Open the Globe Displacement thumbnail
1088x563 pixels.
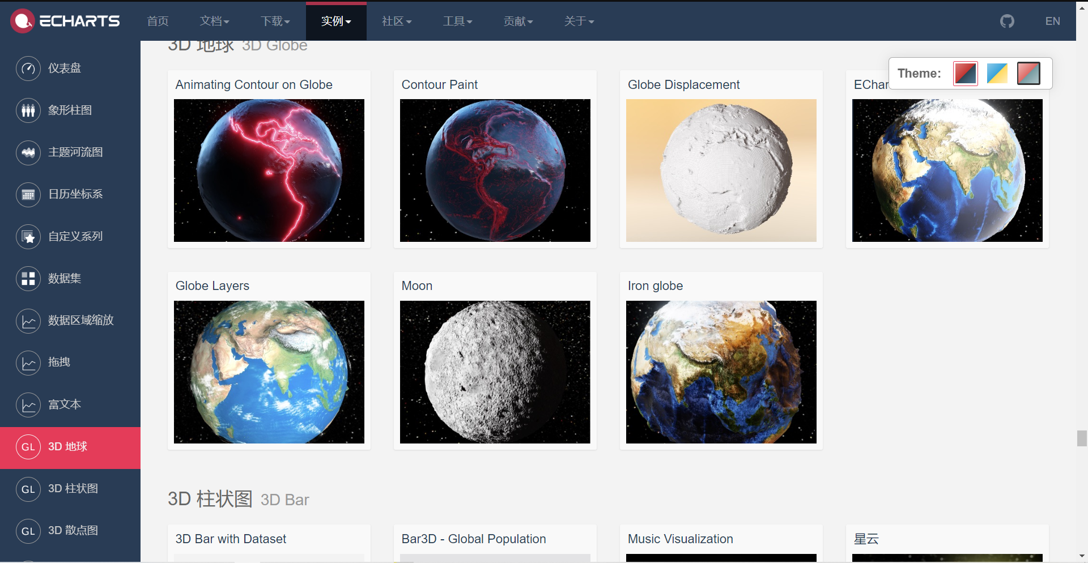721,170
